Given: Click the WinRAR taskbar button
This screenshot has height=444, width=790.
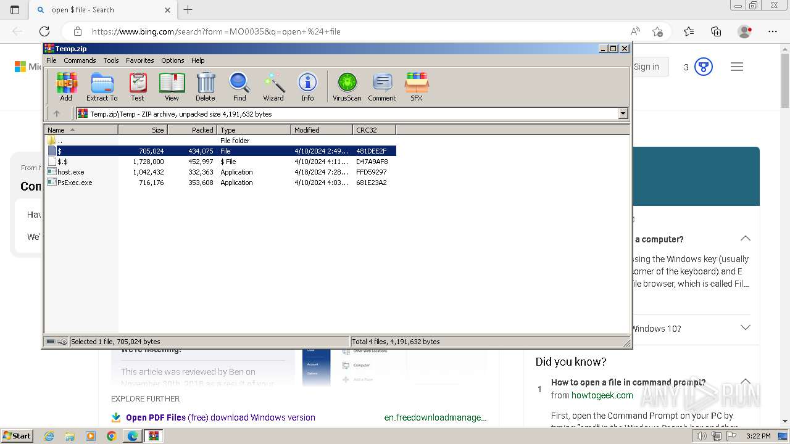Looking at the screenshot, I should (154, 436).
